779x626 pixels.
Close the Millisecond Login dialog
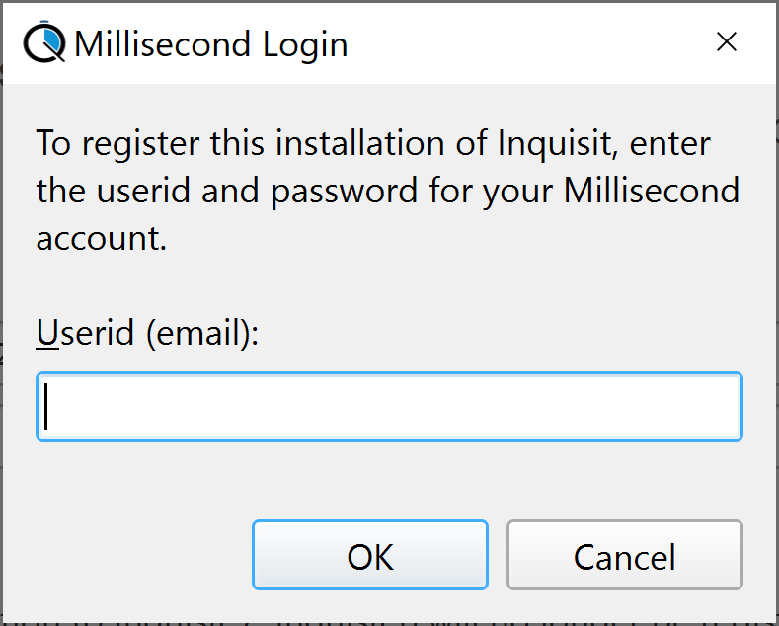(727, 41)
